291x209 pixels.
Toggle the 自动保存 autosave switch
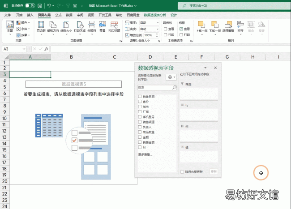(x=30, y=5)
